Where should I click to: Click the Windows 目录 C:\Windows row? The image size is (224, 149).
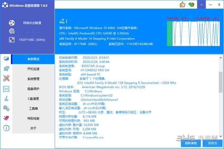pos(80,91)
